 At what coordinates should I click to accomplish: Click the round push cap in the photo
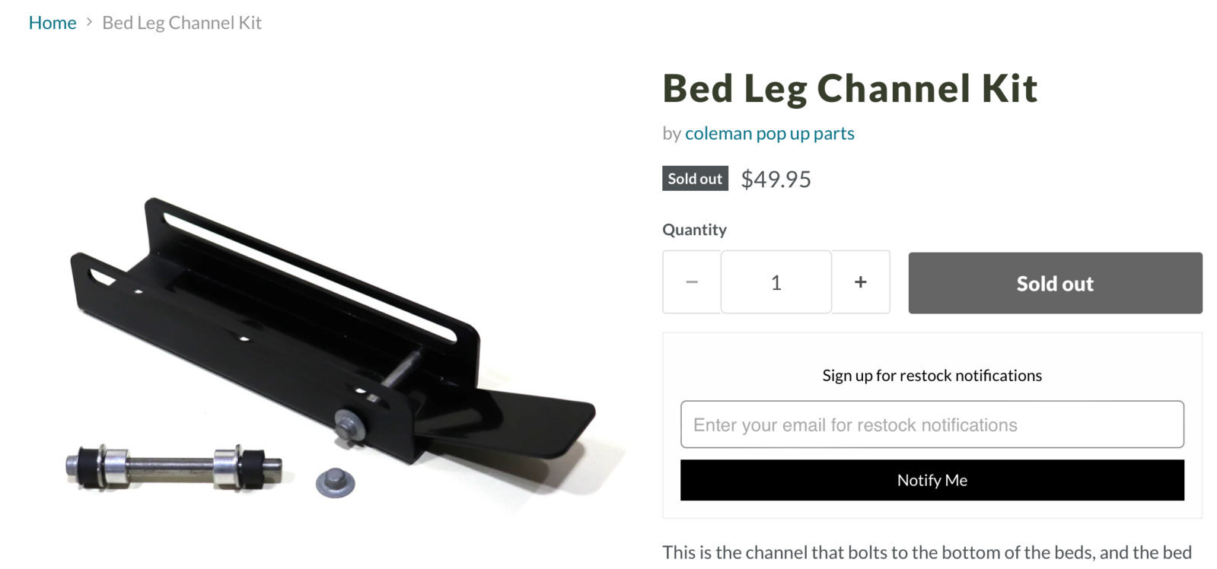click(335, 483)
